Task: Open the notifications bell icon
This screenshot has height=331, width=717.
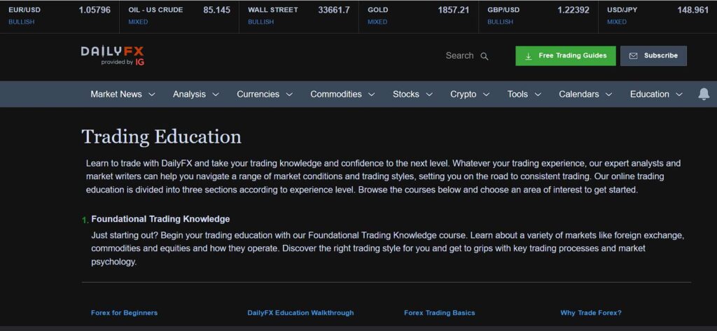Action: pos(704,94)
